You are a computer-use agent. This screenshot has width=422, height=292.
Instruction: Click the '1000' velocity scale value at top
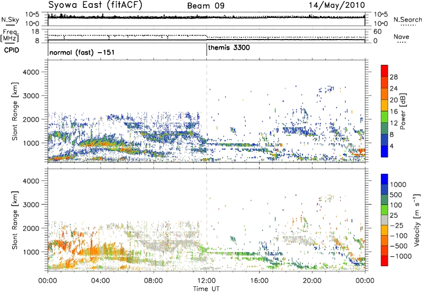pyautogui.click(x=398, y=184)
